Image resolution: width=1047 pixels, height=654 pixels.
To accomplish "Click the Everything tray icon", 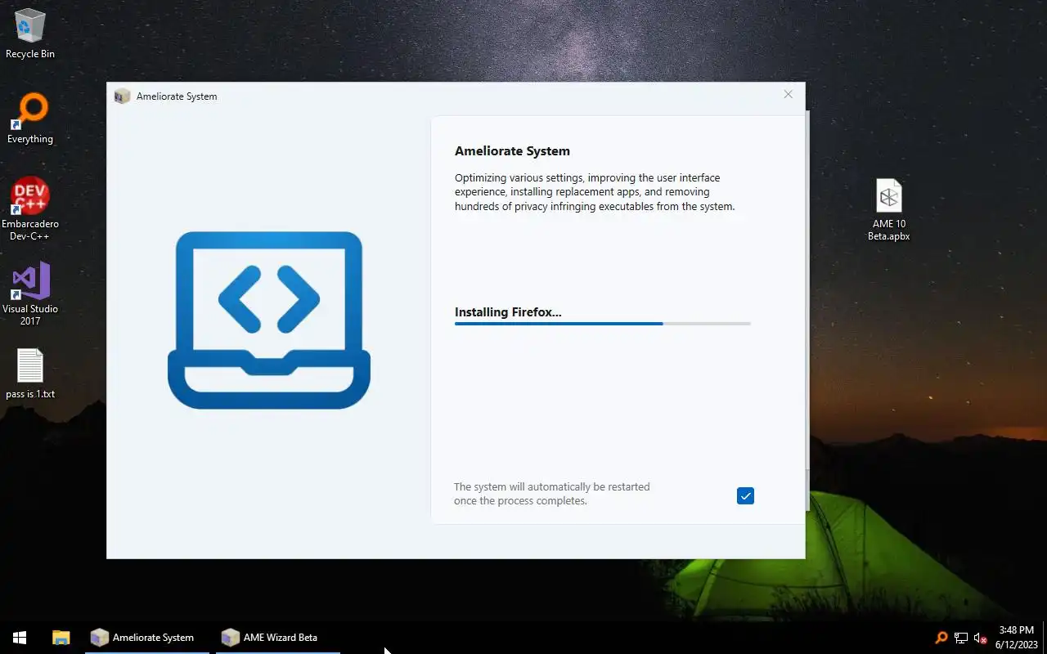I will [x=941, y=638].
